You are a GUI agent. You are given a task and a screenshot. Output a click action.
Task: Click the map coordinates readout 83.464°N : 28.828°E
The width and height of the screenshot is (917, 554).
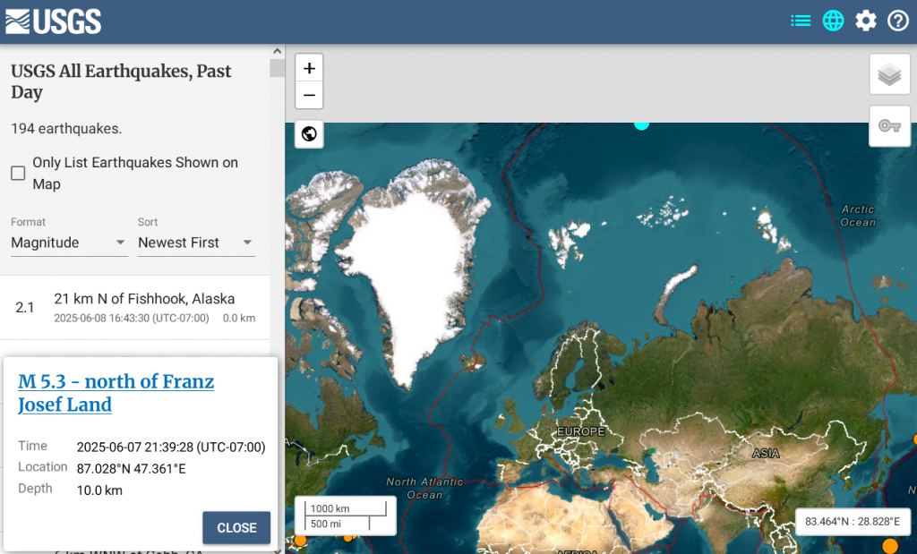pyautogui.click(x=853, y=521)
